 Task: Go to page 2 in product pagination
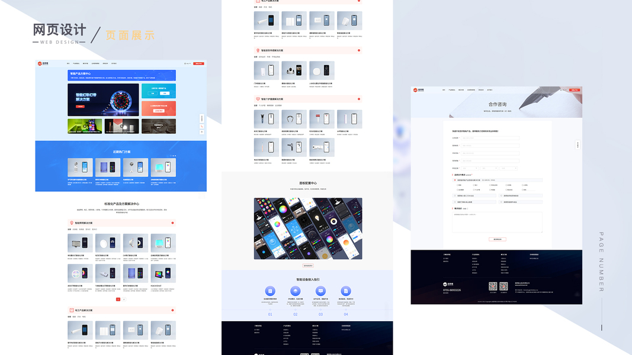point(124,299)
